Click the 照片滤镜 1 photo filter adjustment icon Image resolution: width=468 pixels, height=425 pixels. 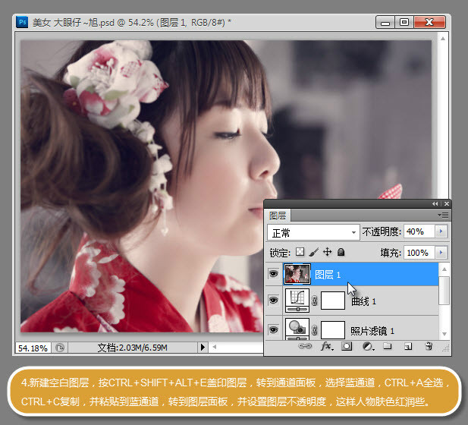(297, 329)
